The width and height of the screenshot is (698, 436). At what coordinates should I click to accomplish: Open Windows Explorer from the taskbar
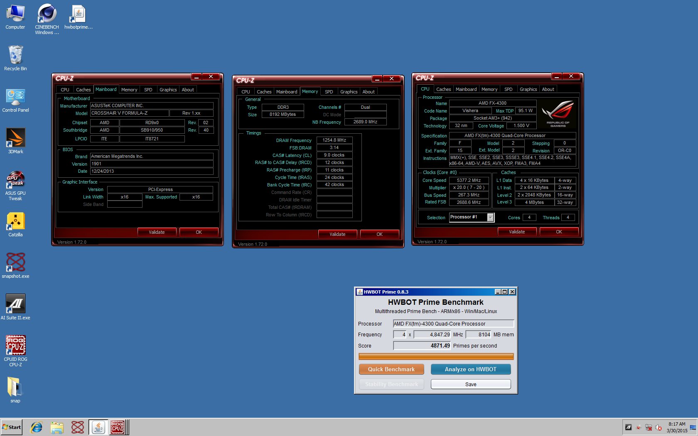[x=57, y=427]
